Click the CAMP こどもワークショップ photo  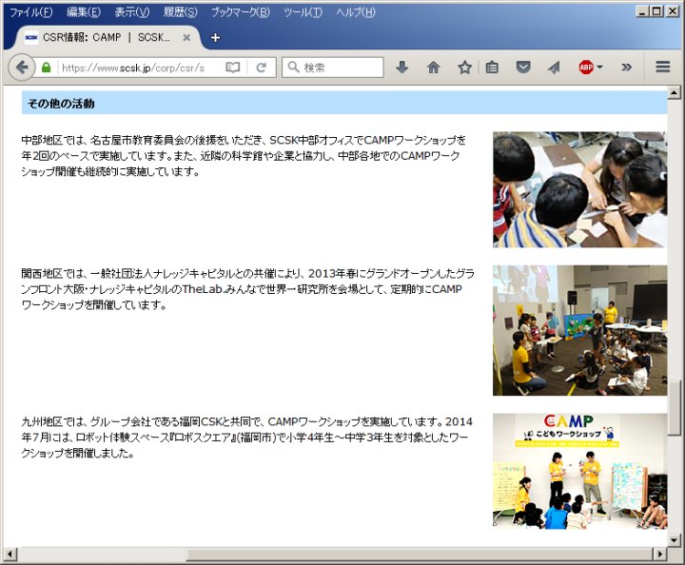(x=579, y=470)
